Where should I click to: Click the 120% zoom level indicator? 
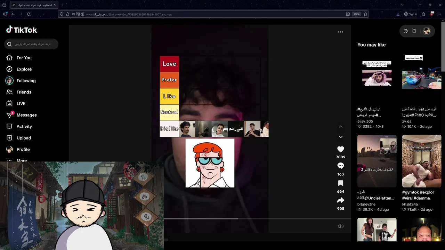(356, 14)
